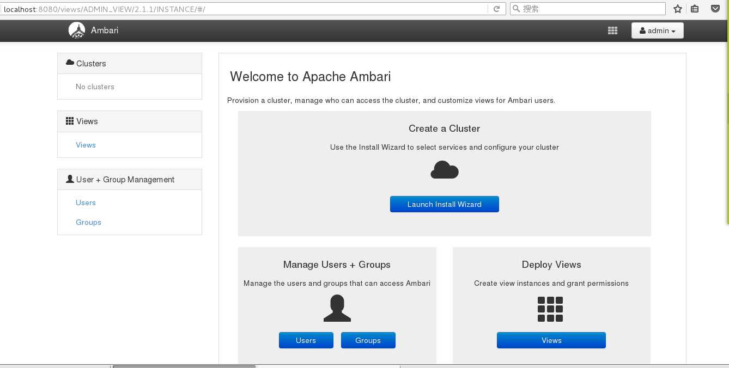
Task: Click the grid icon beside Views heading
Action: [x=70, y=121]
